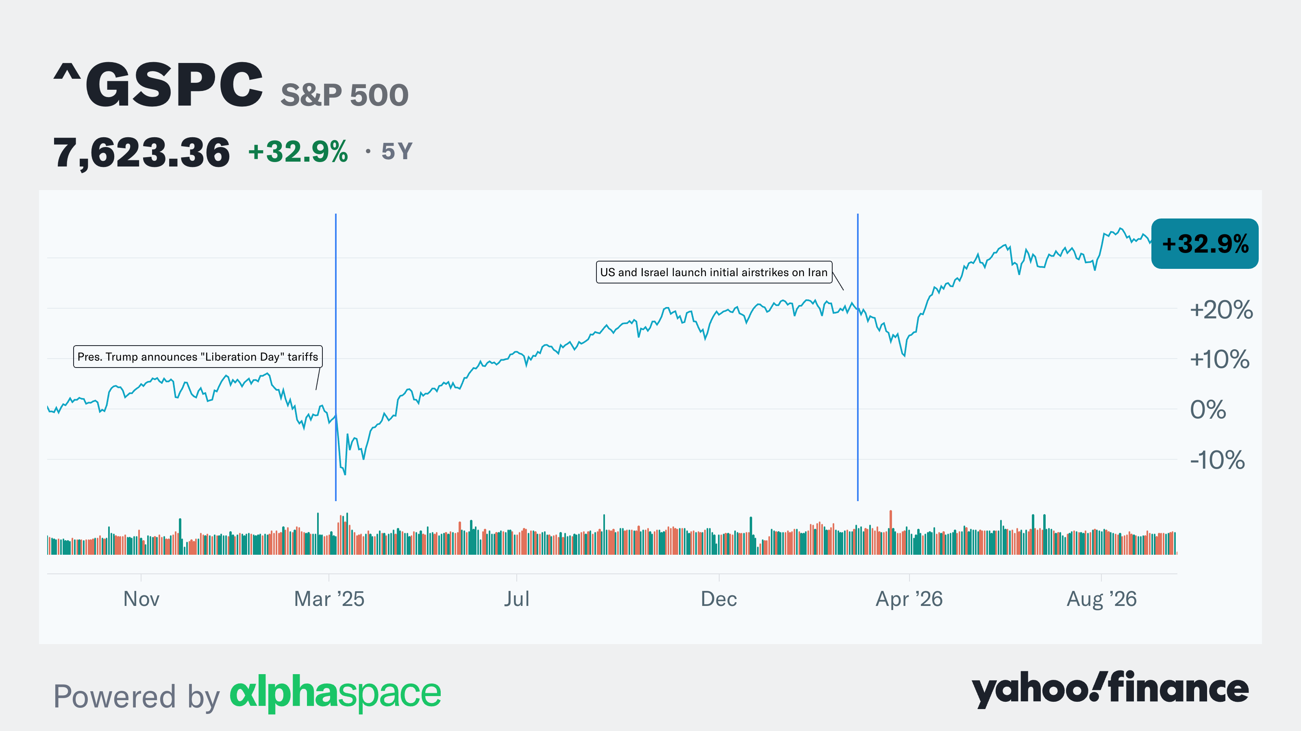Click the S&P 500 index name

[x=344, y=95]
